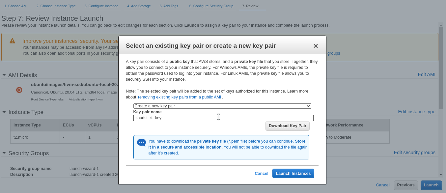Click the Key pair name input field
Screen dimensions: 446x193
[223, 118]
